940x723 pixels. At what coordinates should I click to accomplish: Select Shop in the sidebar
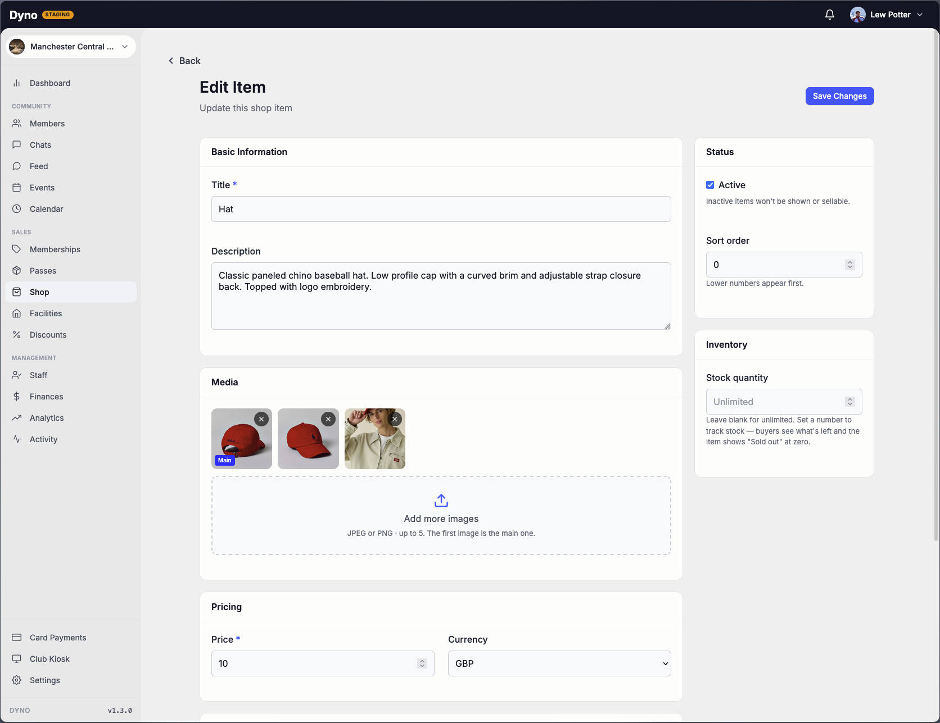pyautogui.click(x=71, y=292)
